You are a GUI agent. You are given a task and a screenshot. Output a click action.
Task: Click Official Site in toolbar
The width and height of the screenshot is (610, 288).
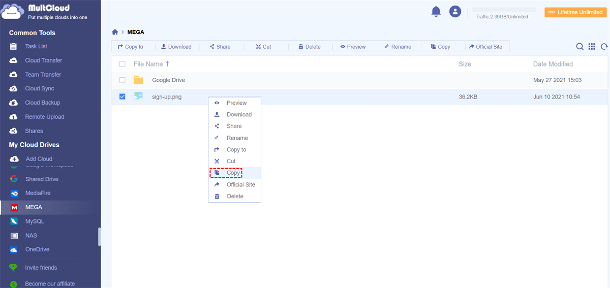point(485,47)
